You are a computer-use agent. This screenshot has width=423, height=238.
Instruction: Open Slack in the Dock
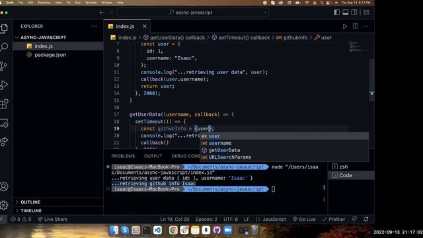184,230
